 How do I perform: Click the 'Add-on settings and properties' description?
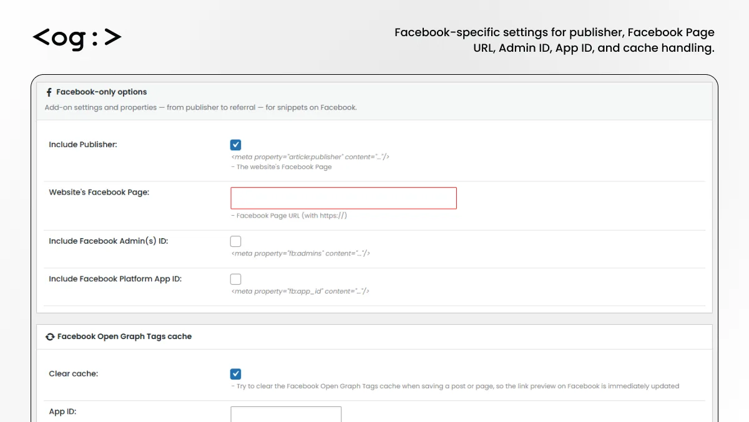tap(200, 107)
